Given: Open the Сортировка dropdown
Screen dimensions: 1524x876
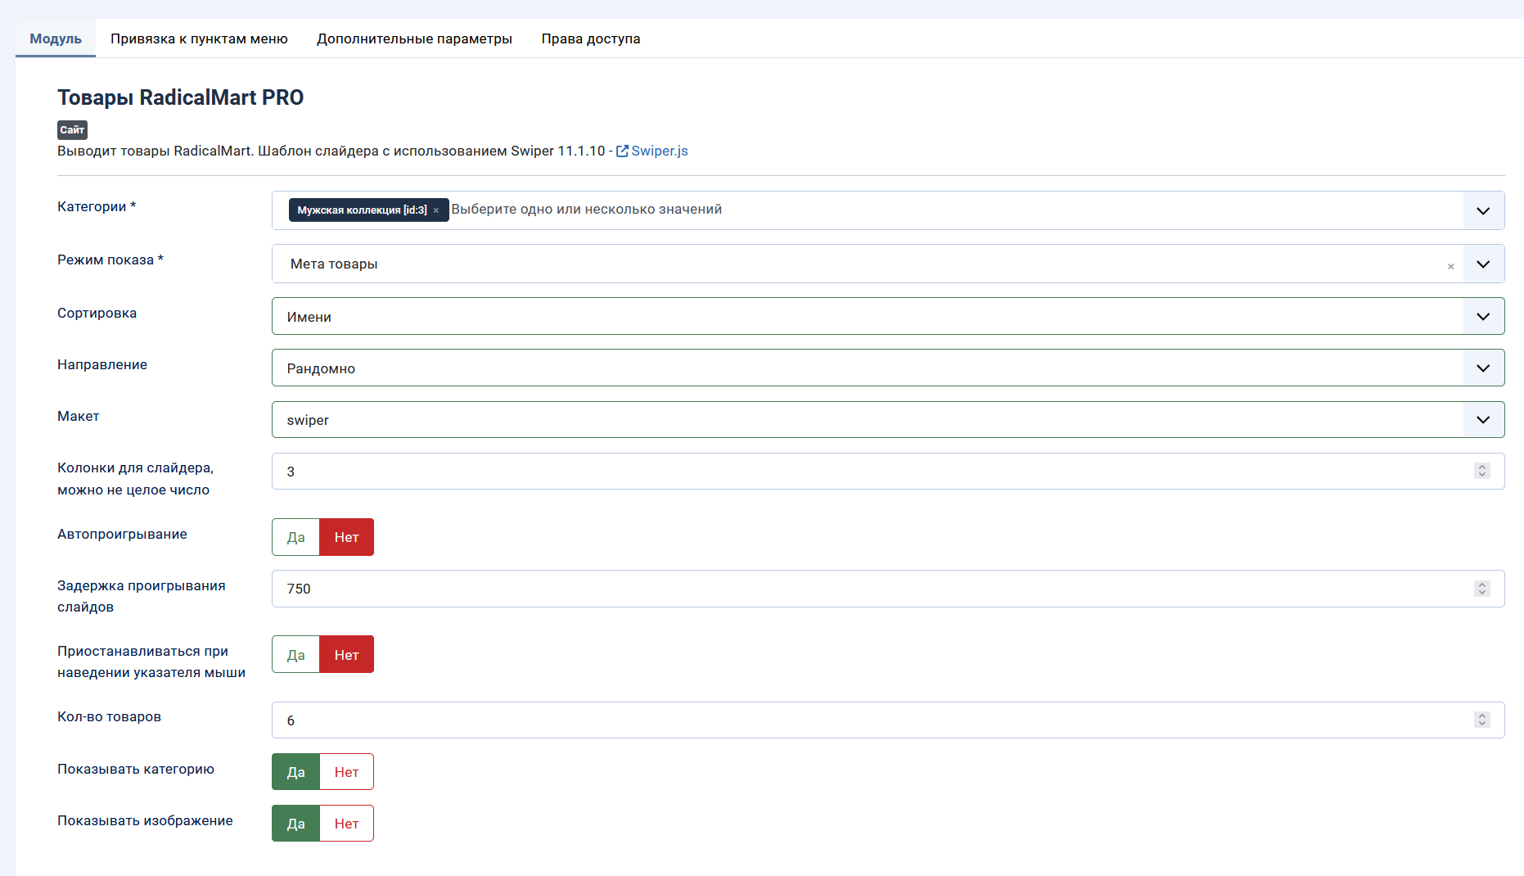Looking at the screenshot, I should click(888, 316).
